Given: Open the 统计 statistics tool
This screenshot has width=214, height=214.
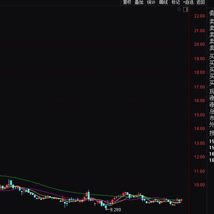Looking at the screenshot, I should (x=151, y=2).
